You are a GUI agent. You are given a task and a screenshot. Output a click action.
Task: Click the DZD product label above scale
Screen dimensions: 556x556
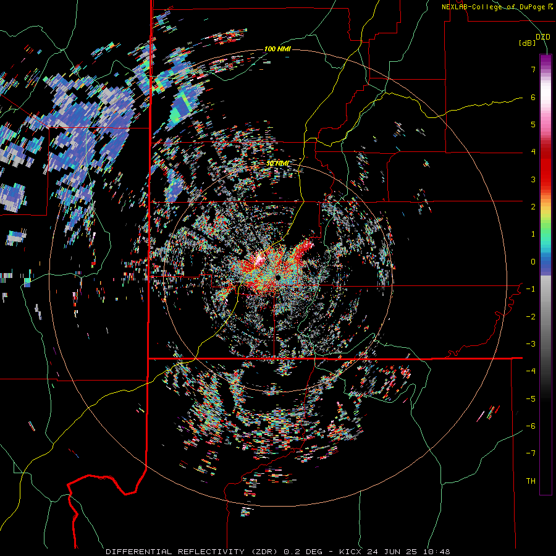543,37
